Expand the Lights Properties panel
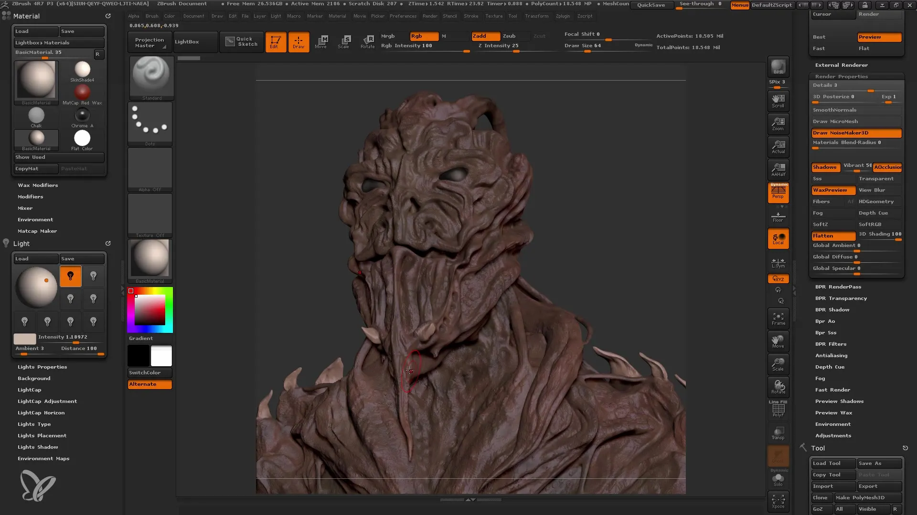This screenshot has height=515, width=917. point(42,367)
